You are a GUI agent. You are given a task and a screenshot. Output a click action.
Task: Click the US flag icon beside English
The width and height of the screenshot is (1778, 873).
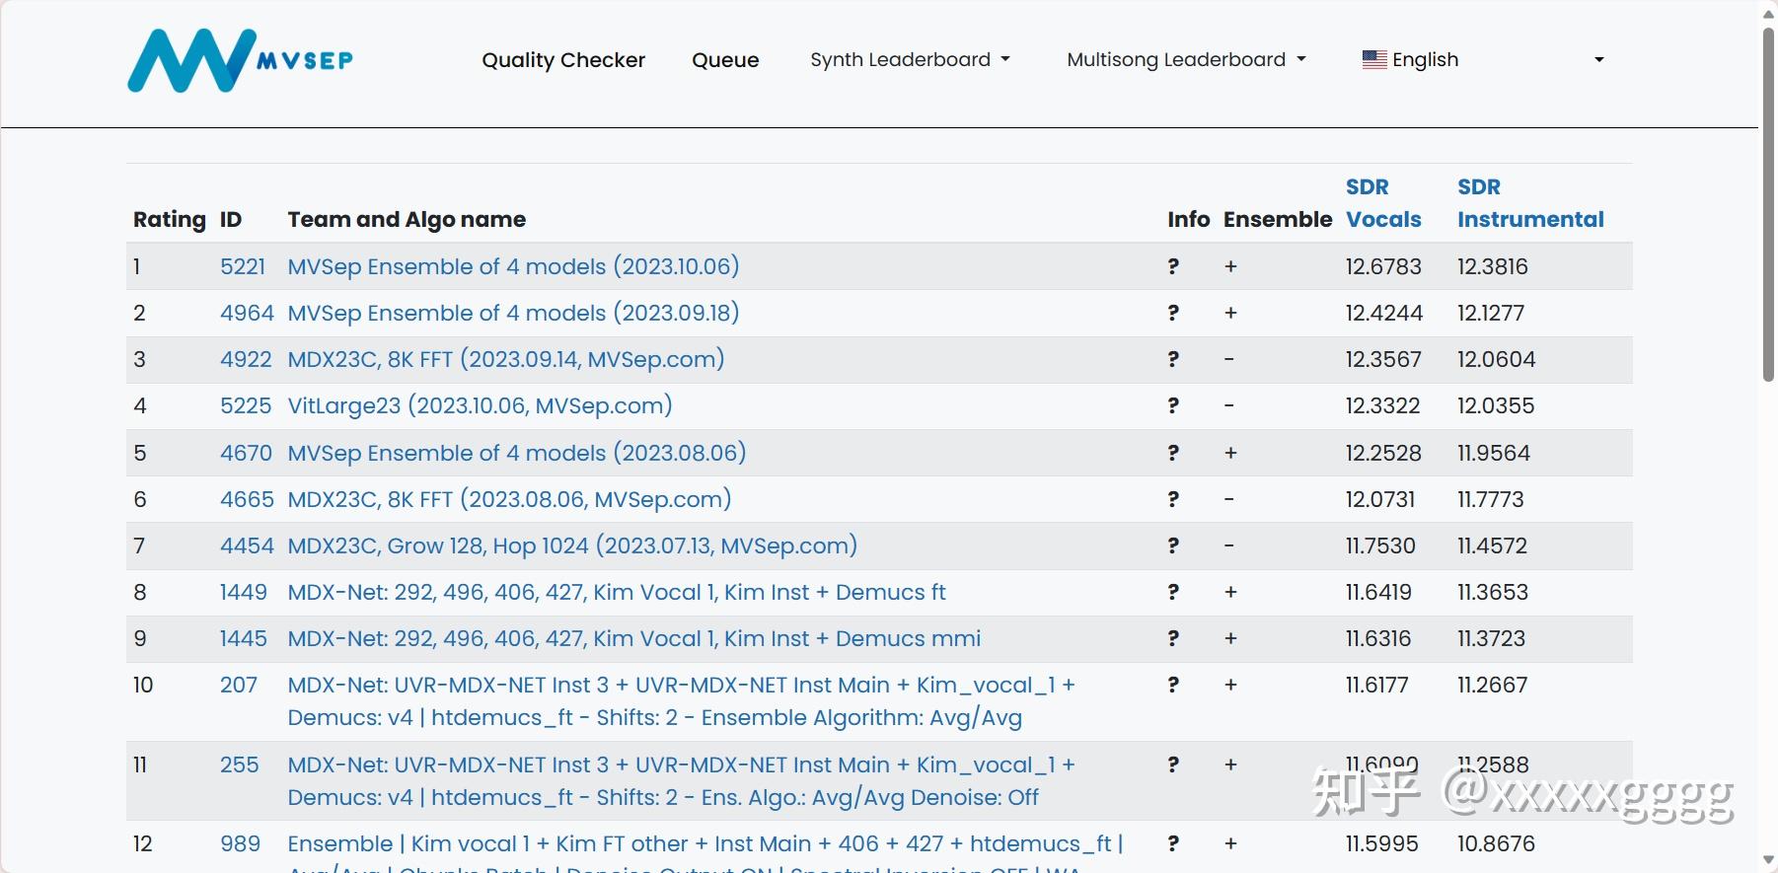[x=1374, y=59]
